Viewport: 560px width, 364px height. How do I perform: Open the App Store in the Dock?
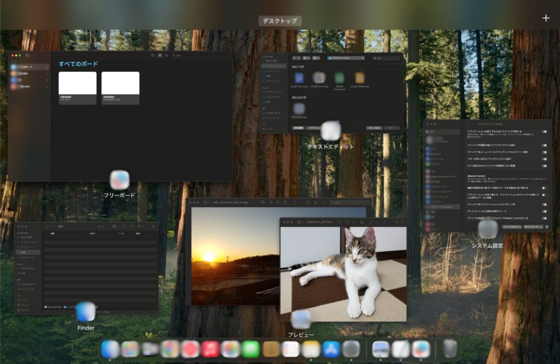point(331,349)
